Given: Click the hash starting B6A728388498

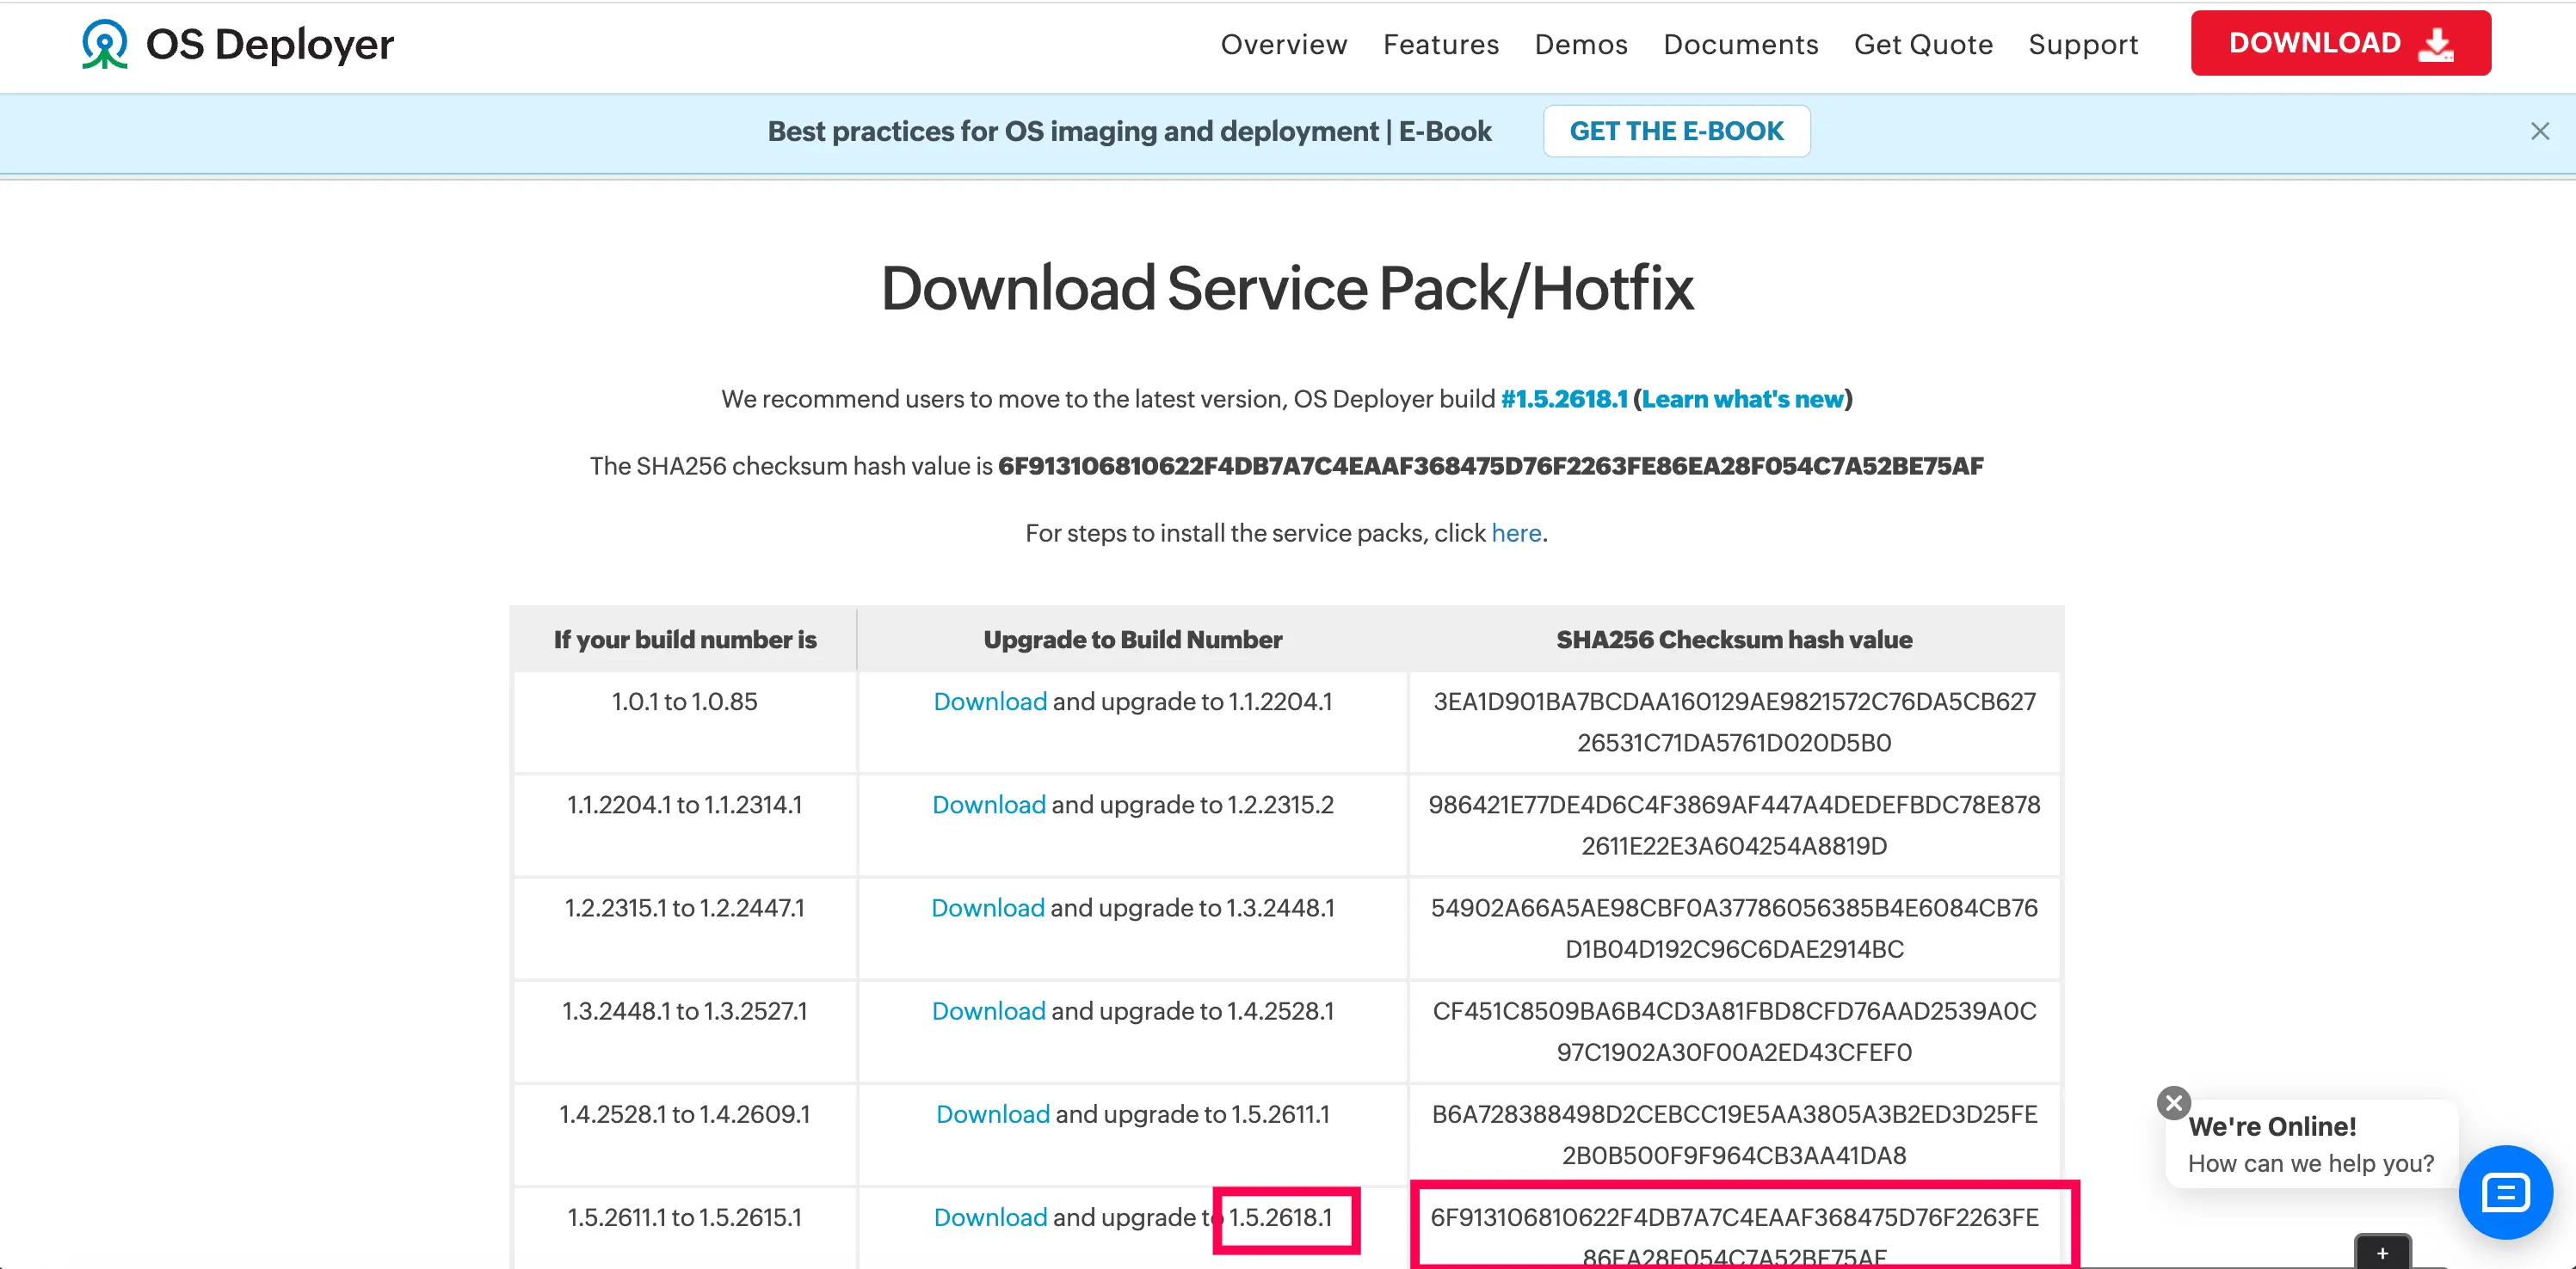Looking at the screenshot, I should pos(1734,1134).
